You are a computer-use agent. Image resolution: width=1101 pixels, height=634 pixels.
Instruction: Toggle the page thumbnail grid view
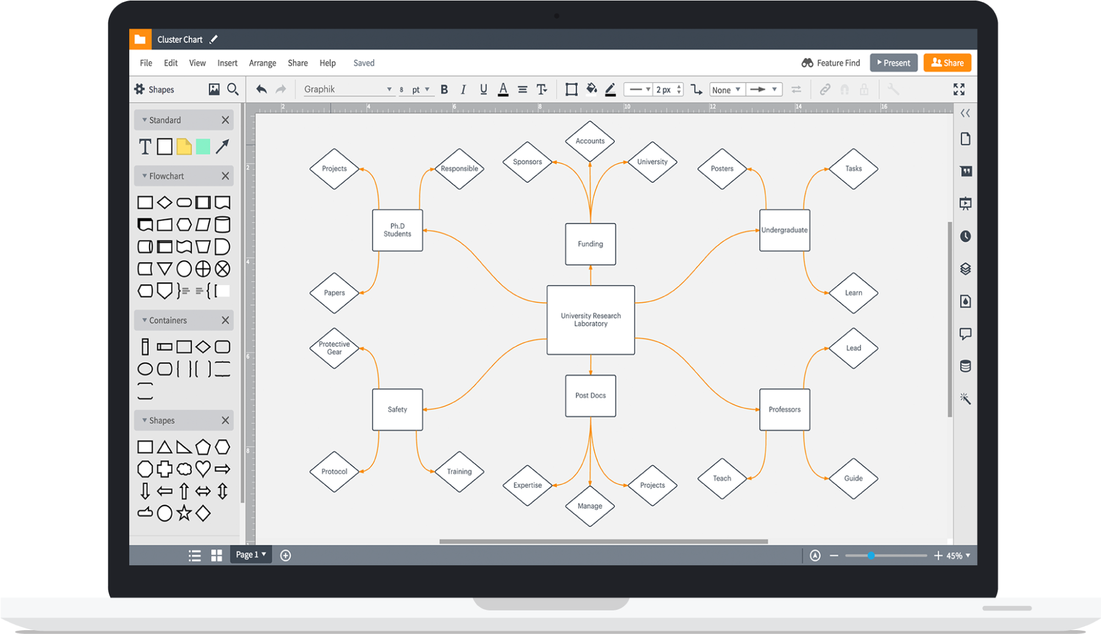[217, 555]
